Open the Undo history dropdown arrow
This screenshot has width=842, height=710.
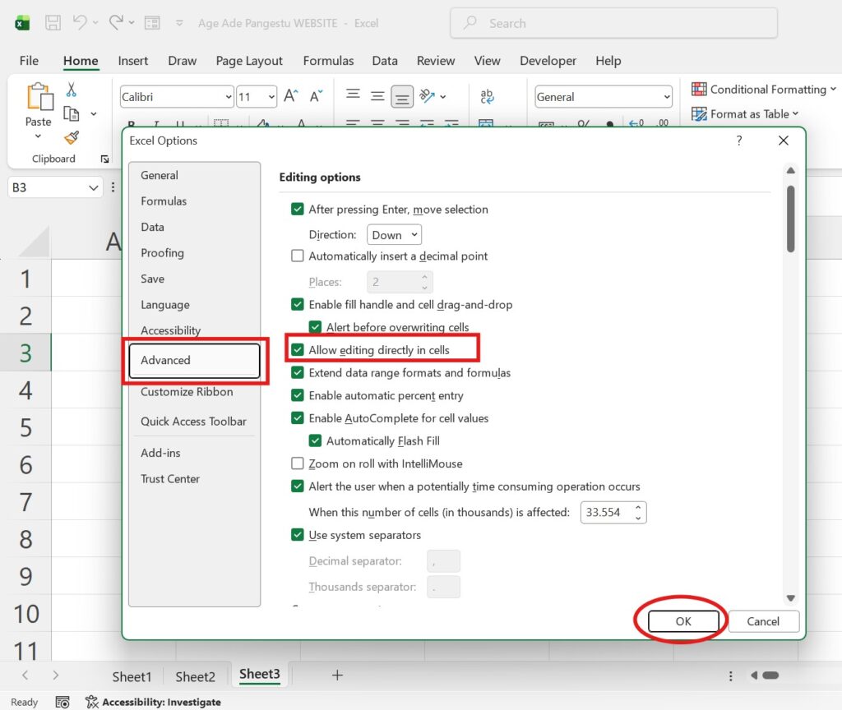tap(95, 23)
